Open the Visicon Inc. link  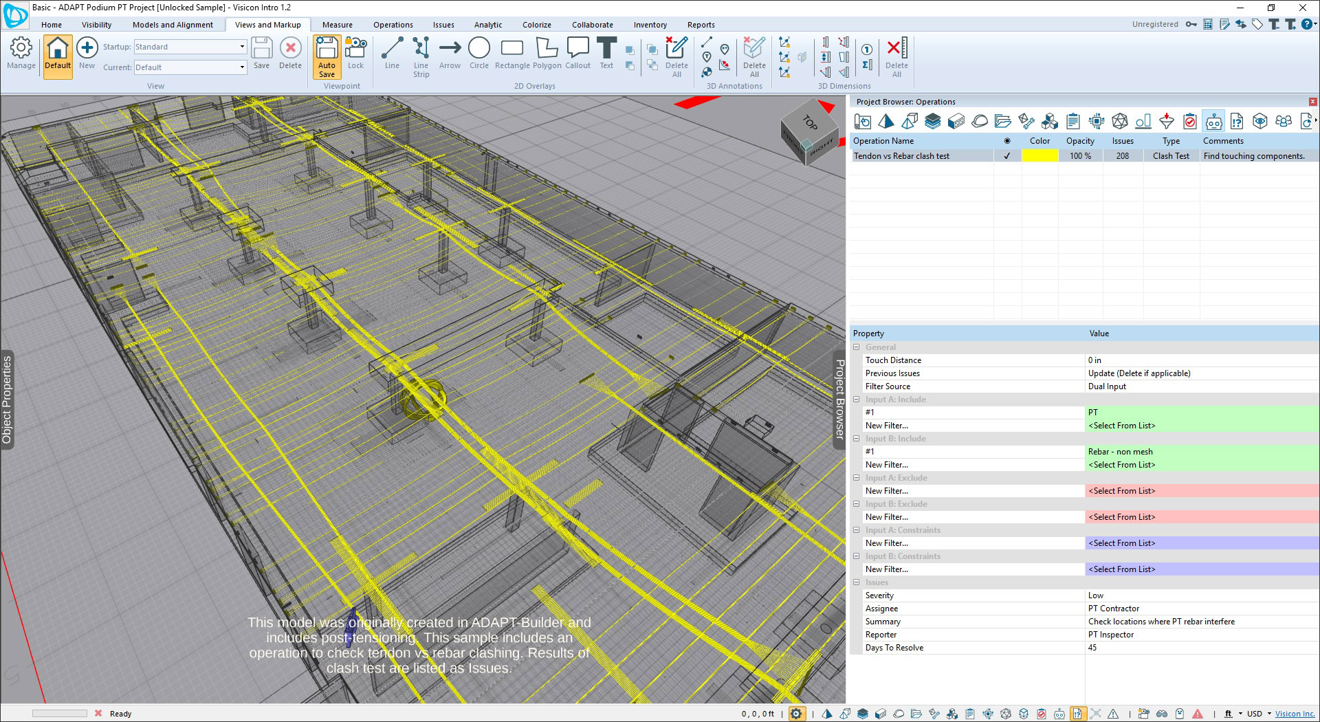[1295, 714]
